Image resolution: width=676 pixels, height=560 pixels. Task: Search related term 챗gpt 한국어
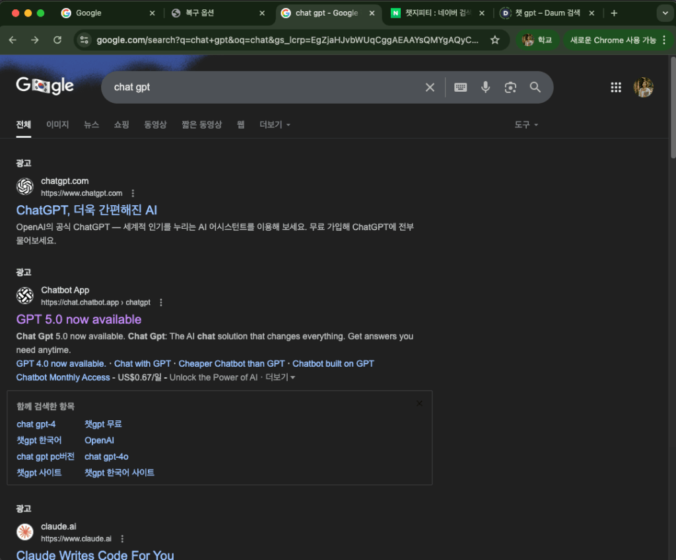click(x=39, y=440)
